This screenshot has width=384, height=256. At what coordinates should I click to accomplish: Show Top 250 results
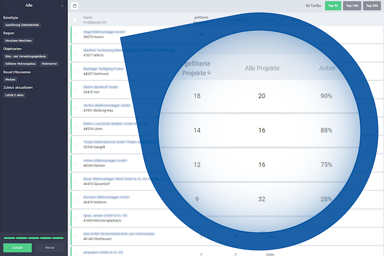tap(372, 6)
